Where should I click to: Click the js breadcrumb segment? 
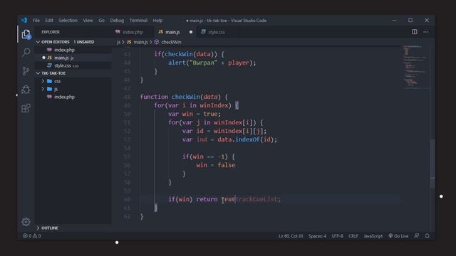(x=118, y=42)
